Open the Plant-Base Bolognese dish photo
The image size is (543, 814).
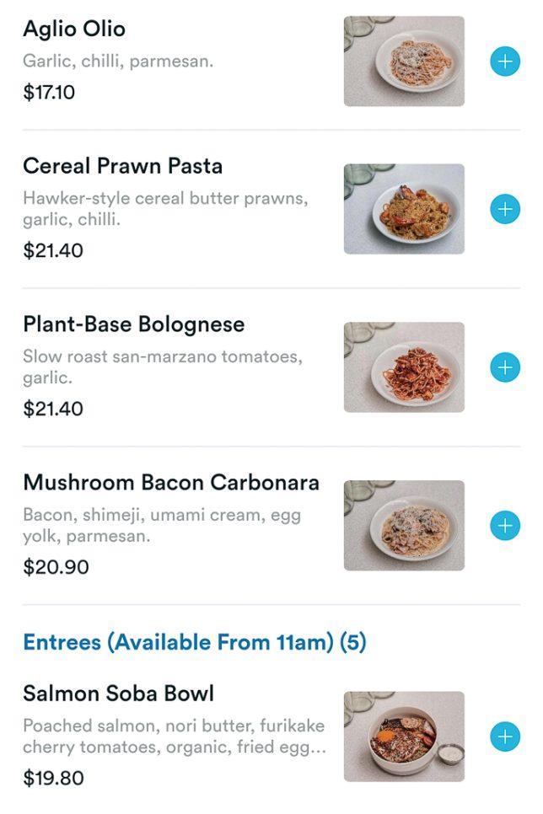(404, 367)
